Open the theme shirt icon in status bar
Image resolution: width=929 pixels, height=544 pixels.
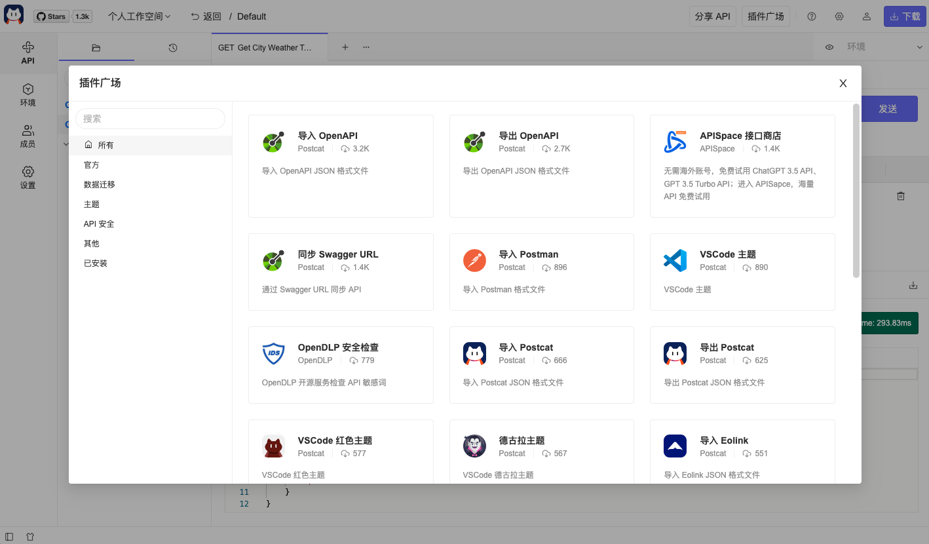(x=30, y=536)
